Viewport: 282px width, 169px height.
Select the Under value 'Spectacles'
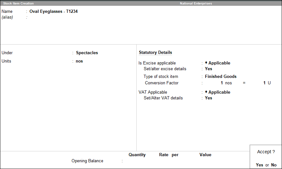tap(87, 53)
